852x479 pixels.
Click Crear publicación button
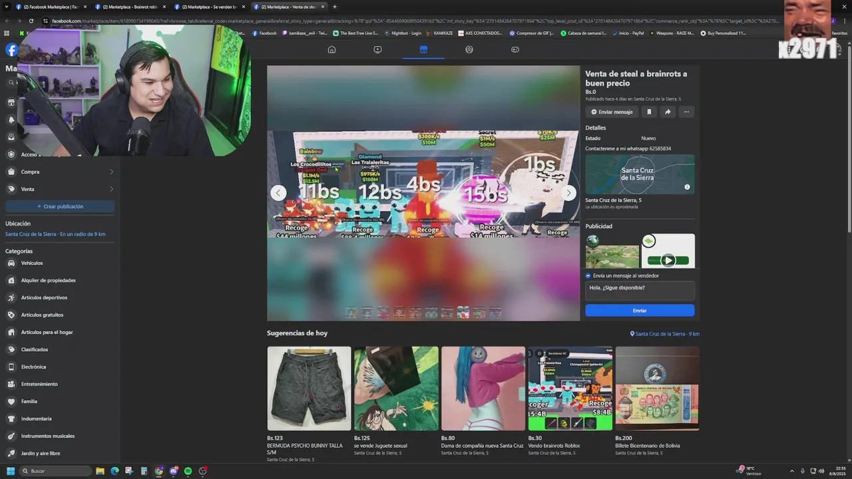pyautogui.click(x=60, y=206)
